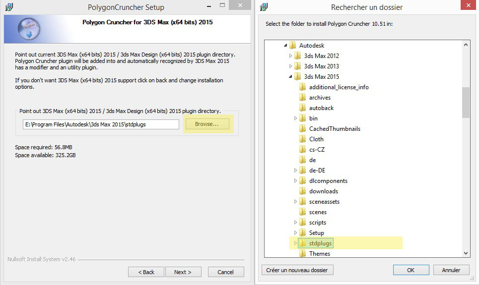Image resolution: width=479 pixels, height=285 pixels.
Task: Expand the stdplugs folder node
Action: tap(295, 243)
